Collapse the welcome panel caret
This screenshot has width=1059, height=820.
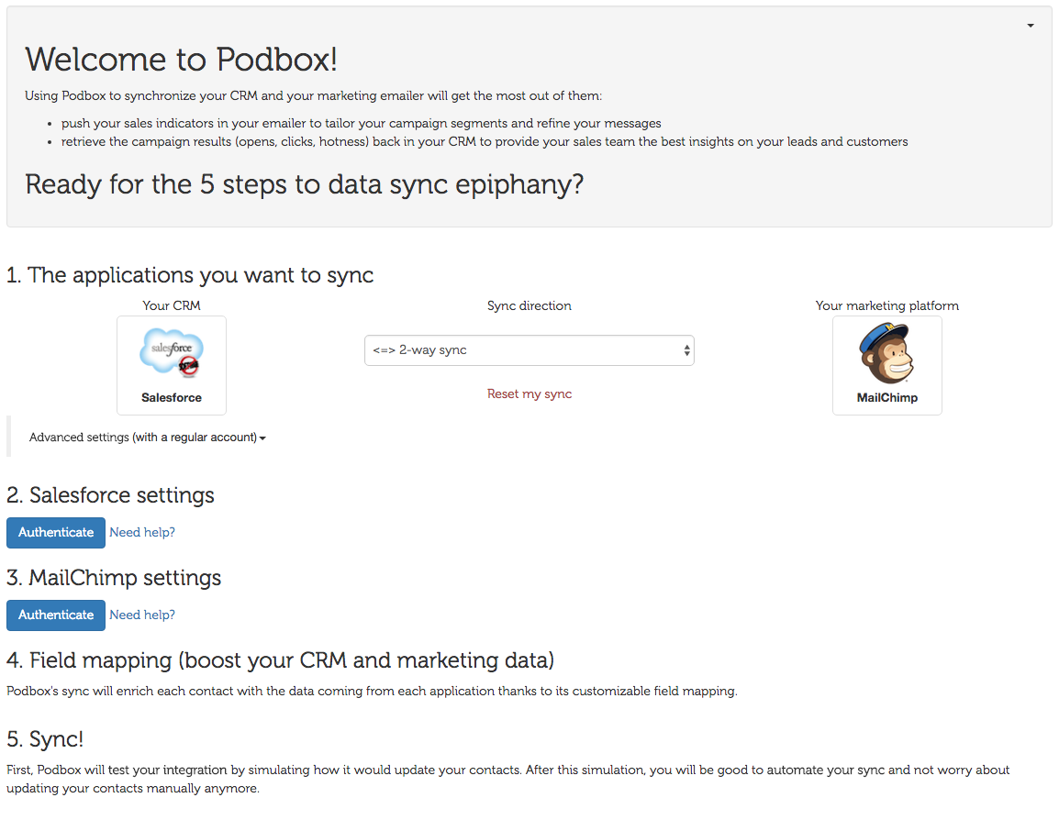(x=1030, y=26)
